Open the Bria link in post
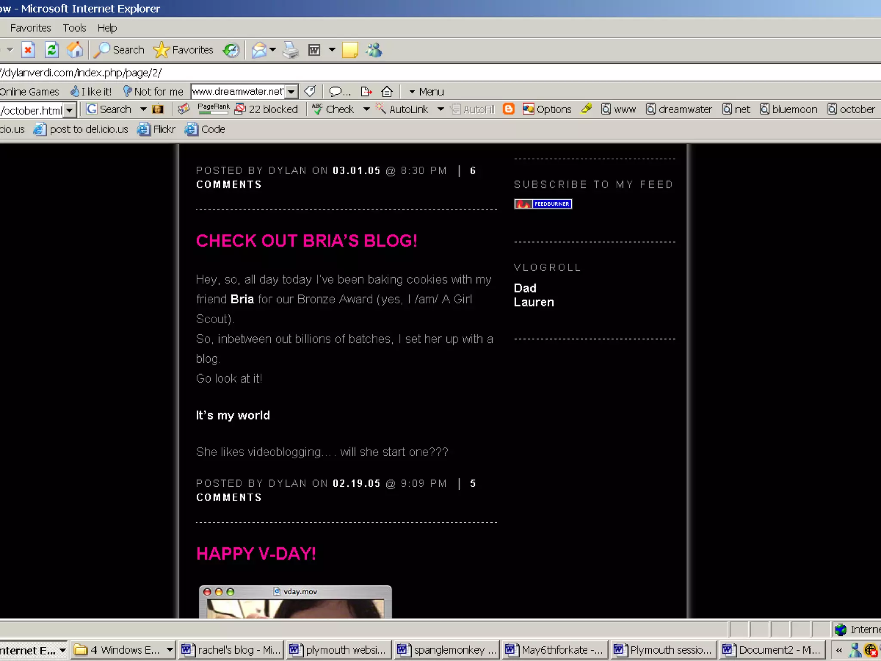The image size is (881, 661). 242,299
